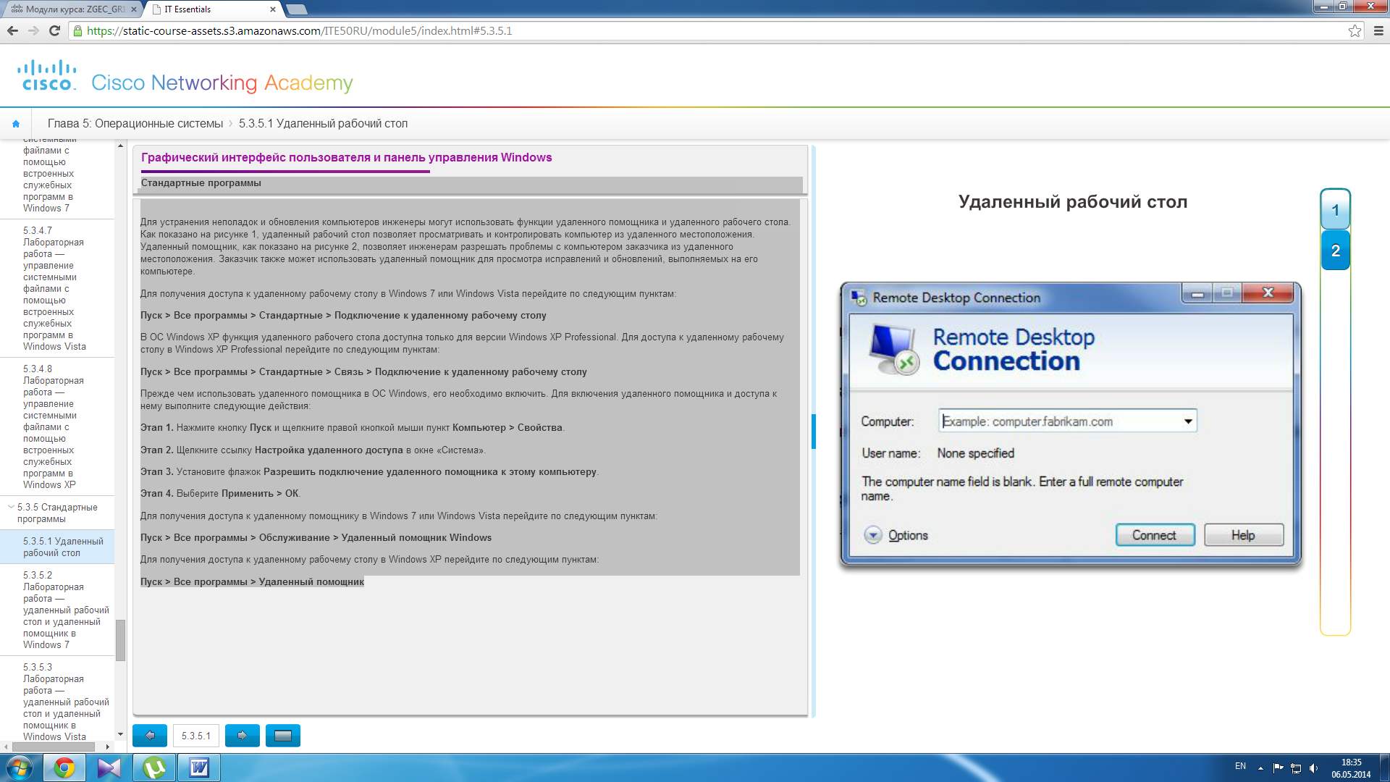
Task: Click sidebar scroll down arrow
Action: pyautogui.click(x=120, y=734)
